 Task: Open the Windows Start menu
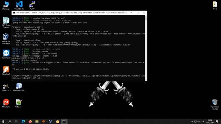[3, 121]
